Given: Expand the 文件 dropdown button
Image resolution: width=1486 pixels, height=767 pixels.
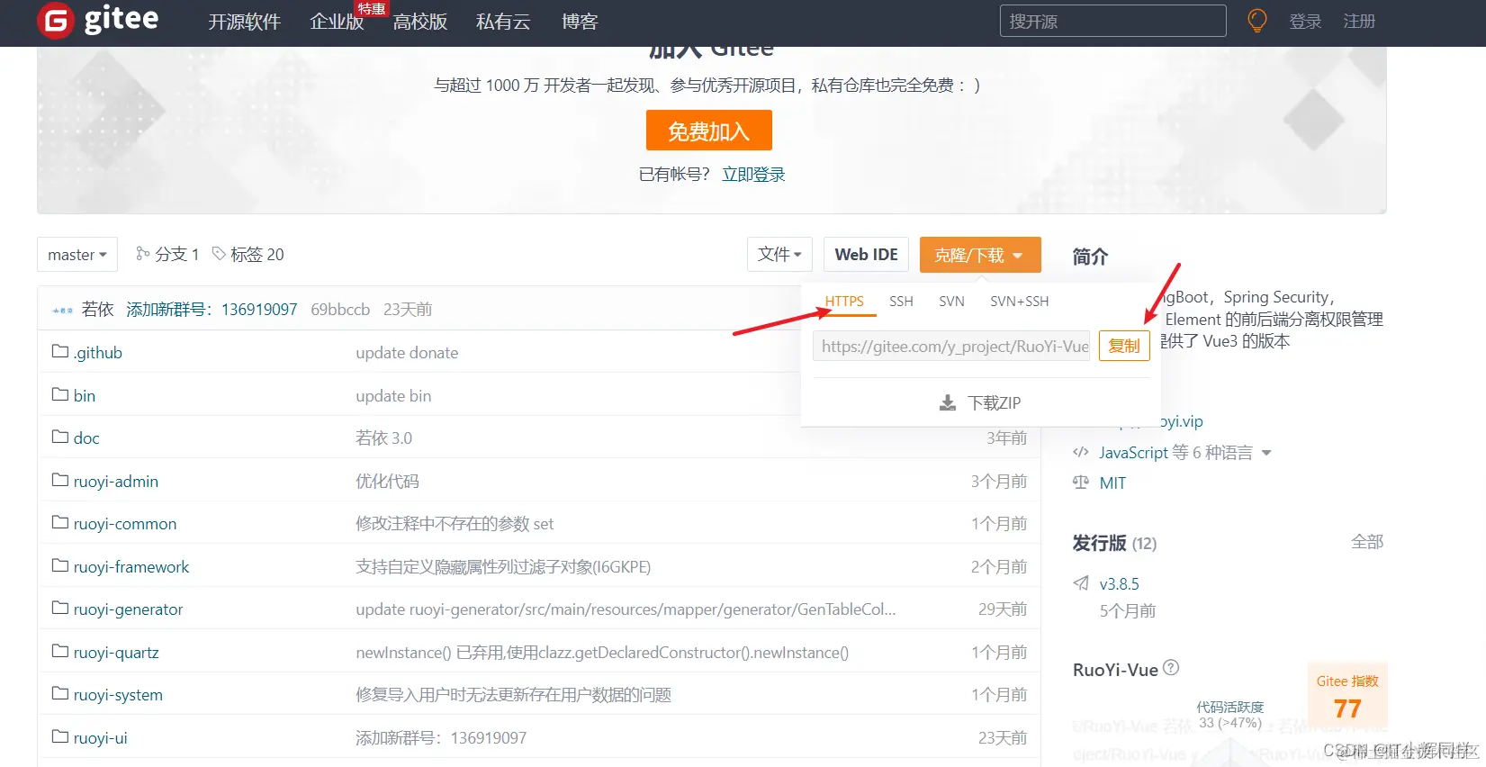Looking at the screenshot, I should pyautogui.click(x=779, y=255).
